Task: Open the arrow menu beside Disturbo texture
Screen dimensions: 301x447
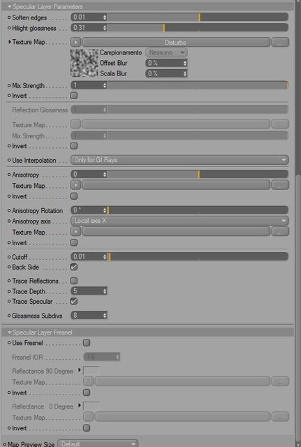Action: (x=76, y=42)
